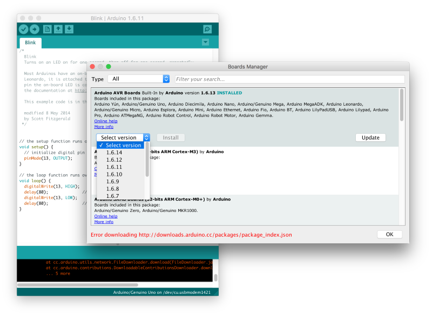Click the Boards Manager list vertical scrollbar
This screenshot has width=432, height=316.
tap(402, 105)
